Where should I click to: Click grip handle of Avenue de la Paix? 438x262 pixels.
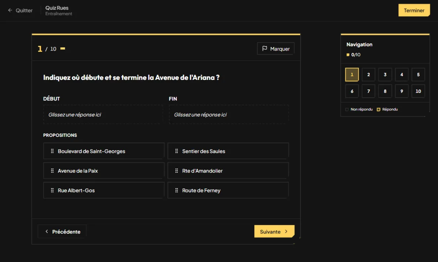[x=52, y=171]
